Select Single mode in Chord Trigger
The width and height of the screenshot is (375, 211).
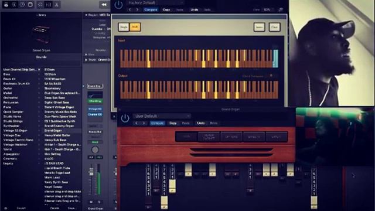124,27
